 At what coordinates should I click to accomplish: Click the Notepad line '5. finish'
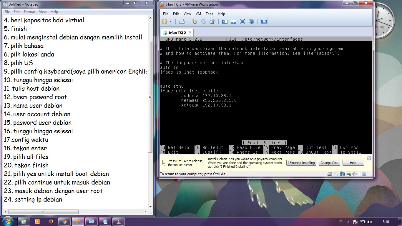click(15, 29)
